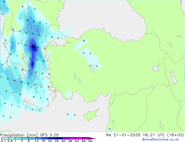Select the legend swatch between 10 and 15

[39, 138]
